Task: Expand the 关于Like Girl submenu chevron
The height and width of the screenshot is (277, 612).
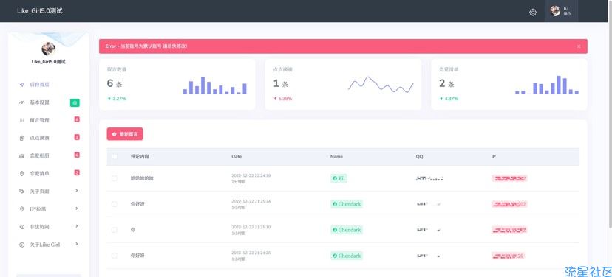Action: tap(77, 244)
